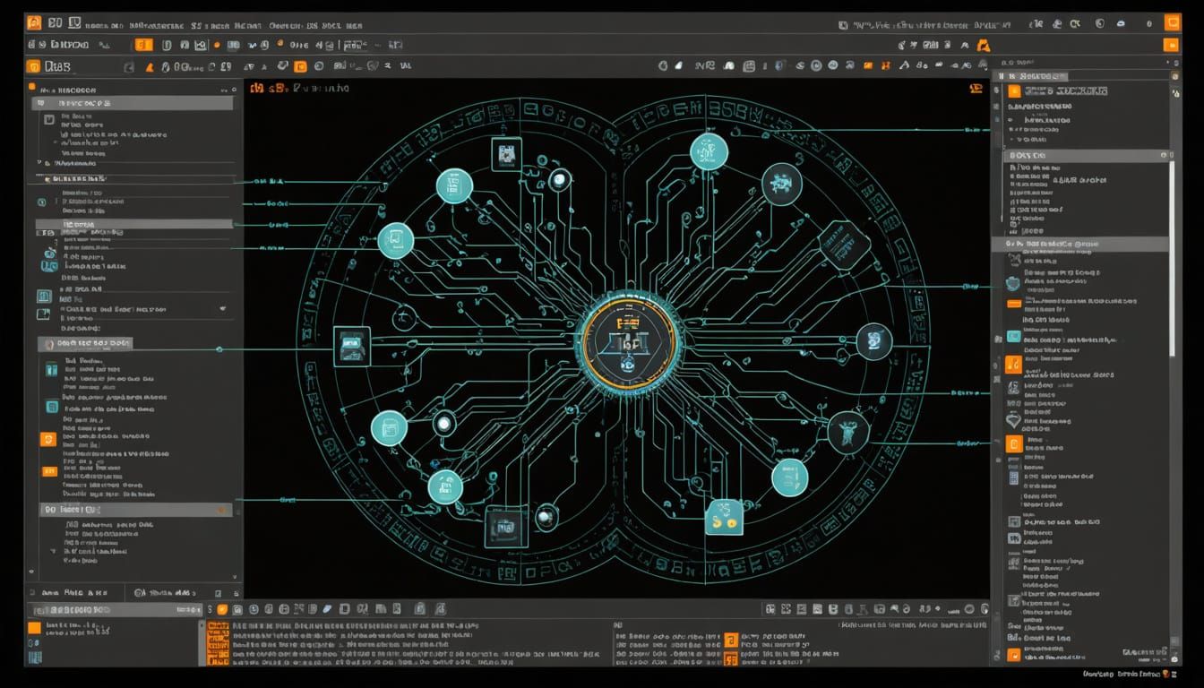Click the orange folder icon in the toolbar
Screen dimensions: 1204x688
pos(142,43)
